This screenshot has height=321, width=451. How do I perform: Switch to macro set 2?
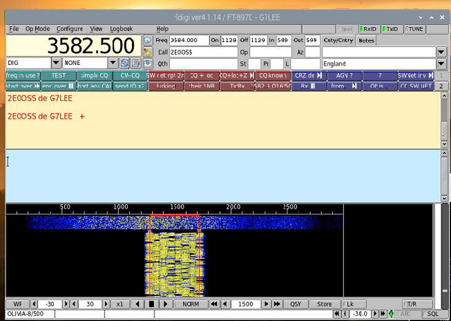point(440,86)
